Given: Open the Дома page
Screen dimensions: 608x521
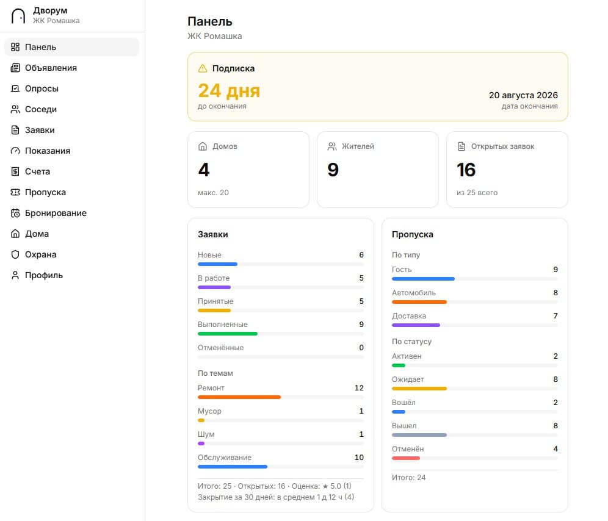Looking at the screenshot, I should (72, 234).
